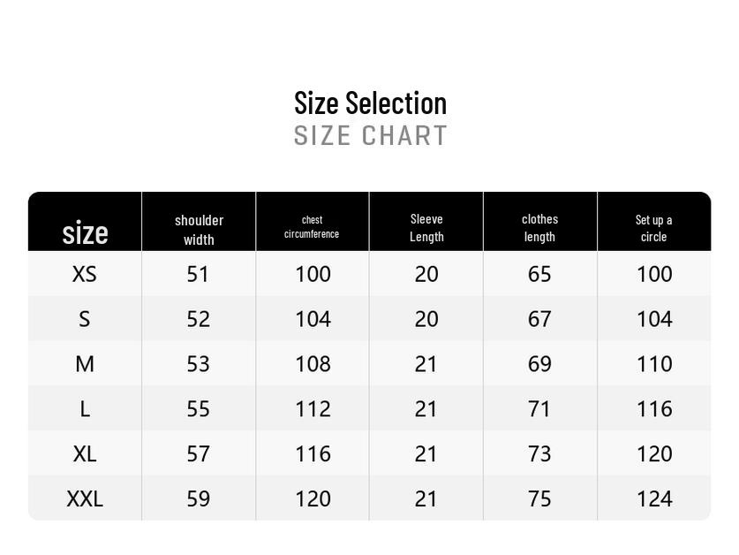Image resolution: width=739 pixels, height=555 pixels.
Task: Click clothes length value 75
Action: point(539,499)
